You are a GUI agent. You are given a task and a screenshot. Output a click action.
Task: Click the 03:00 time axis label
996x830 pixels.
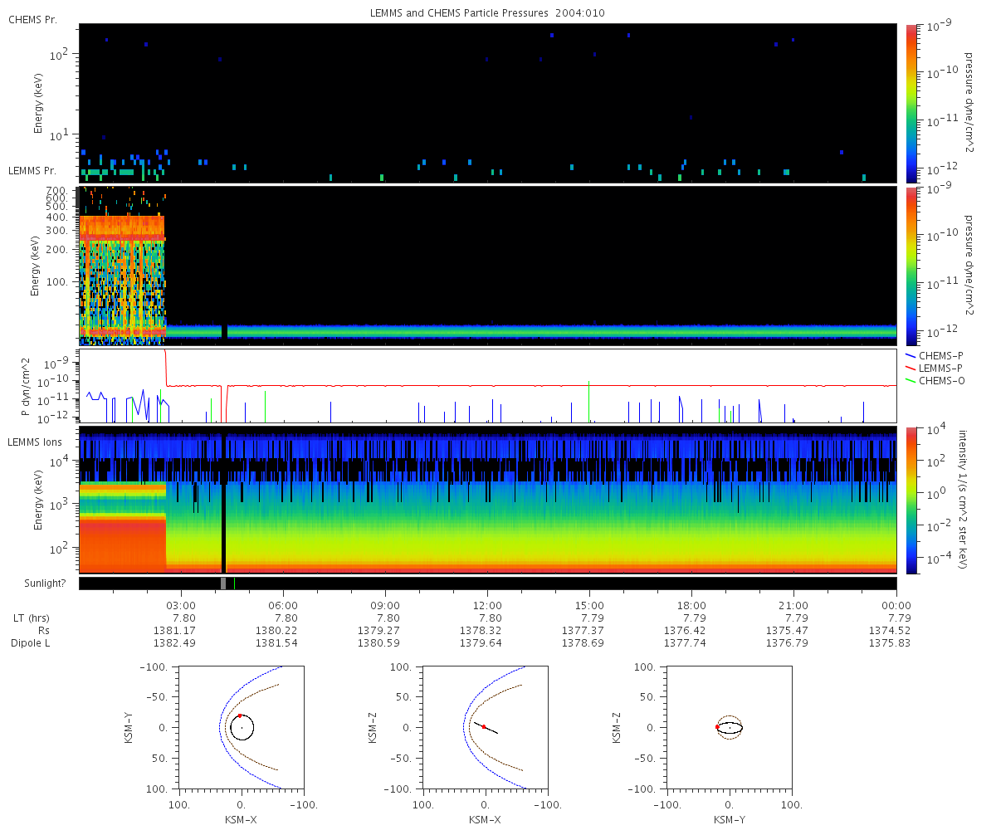[181, 605]
